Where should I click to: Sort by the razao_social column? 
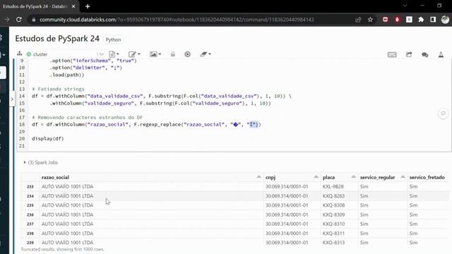[x=258, y=177]
